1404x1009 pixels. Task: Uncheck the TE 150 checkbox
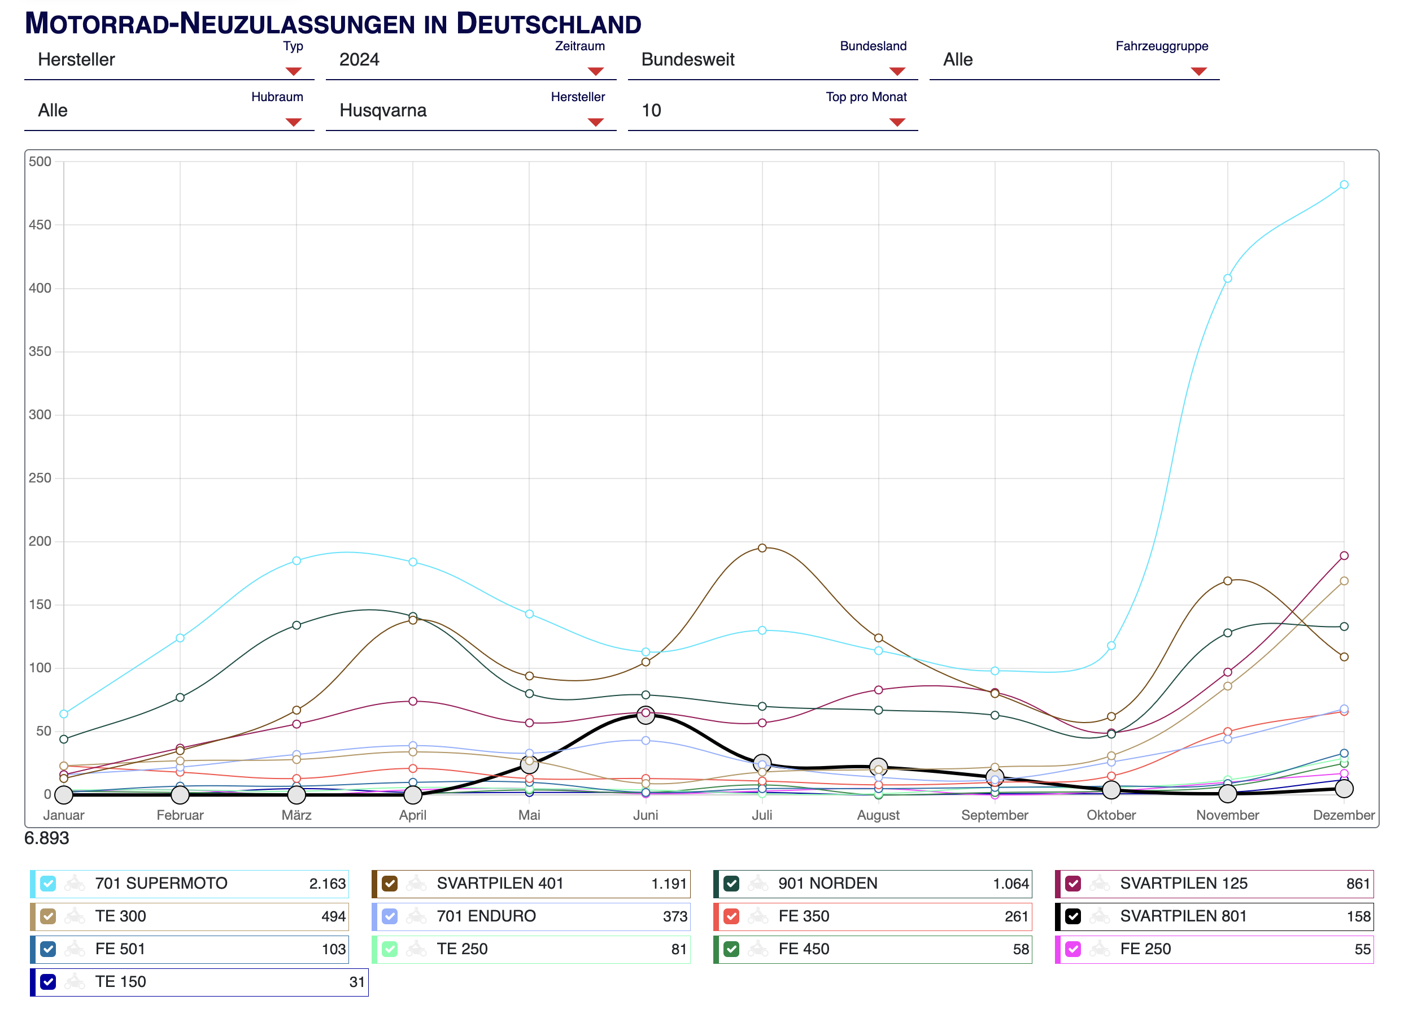[x=48, y=982]
